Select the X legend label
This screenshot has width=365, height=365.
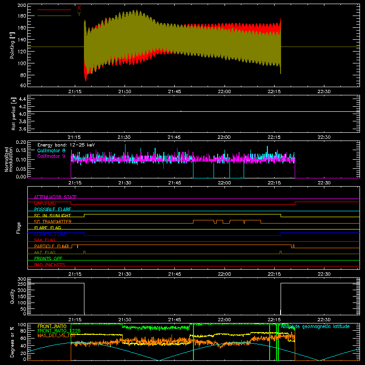79,8
